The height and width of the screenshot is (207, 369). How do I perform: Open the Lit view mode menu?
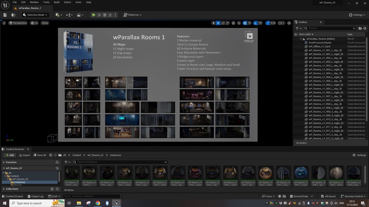click(x=34, y=23)
